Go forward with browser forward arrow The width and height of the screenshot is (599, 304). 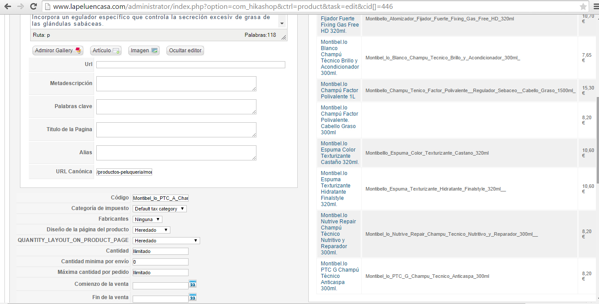(x=20, y=7)
